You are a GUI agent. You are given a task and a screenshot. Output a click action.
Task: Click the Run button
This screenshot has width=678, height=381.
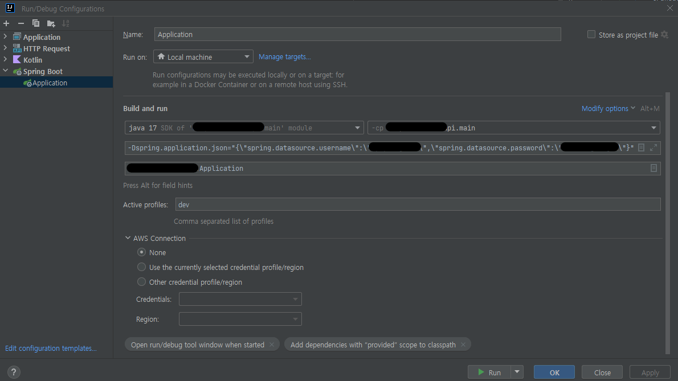click(489, 372)
